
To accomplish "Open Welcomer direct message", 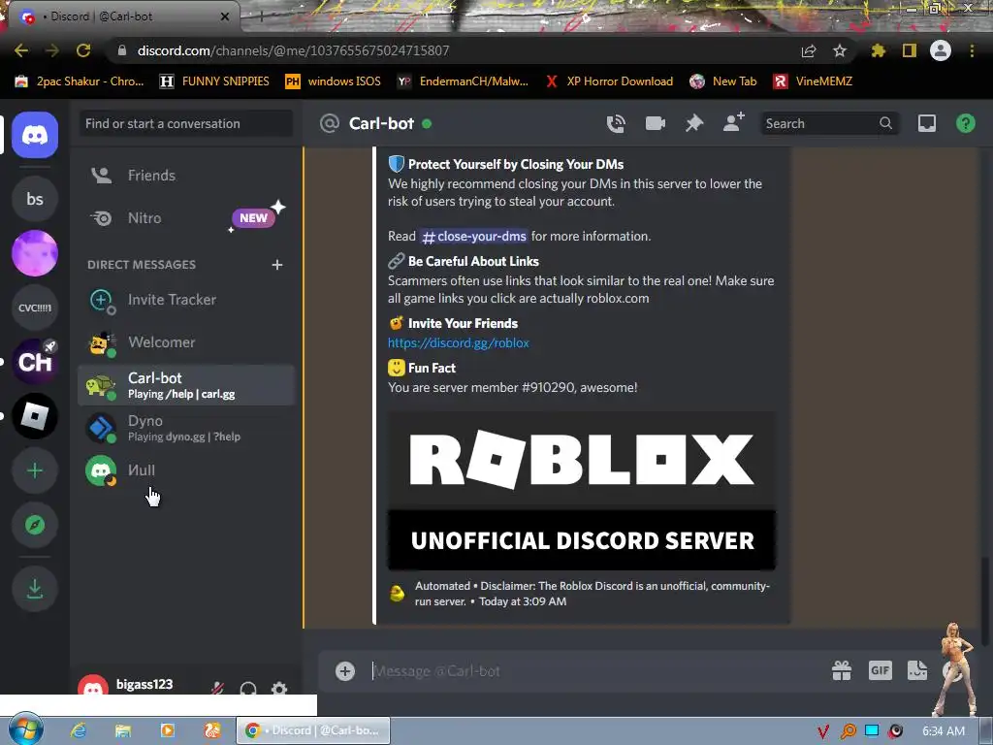I will [x=185, y=342].
